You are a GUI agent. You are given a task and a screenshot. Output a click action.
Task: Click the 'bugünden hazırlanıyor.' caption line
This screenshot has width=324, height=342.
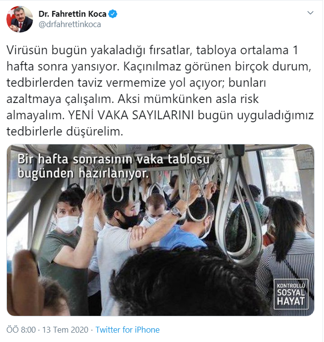[83, 173]
